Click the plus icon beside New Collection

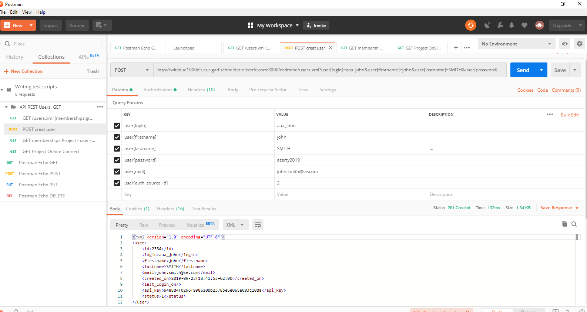6,71
